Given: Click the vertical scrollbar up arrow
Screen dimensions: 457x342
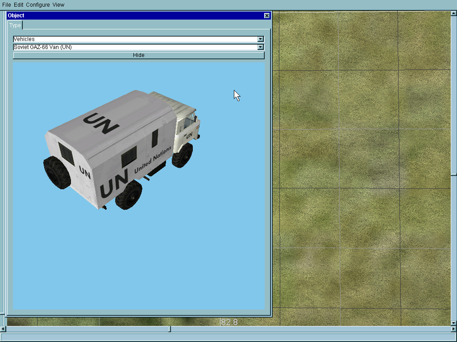Looking at the screenshot, I should (x=454, y=13).
